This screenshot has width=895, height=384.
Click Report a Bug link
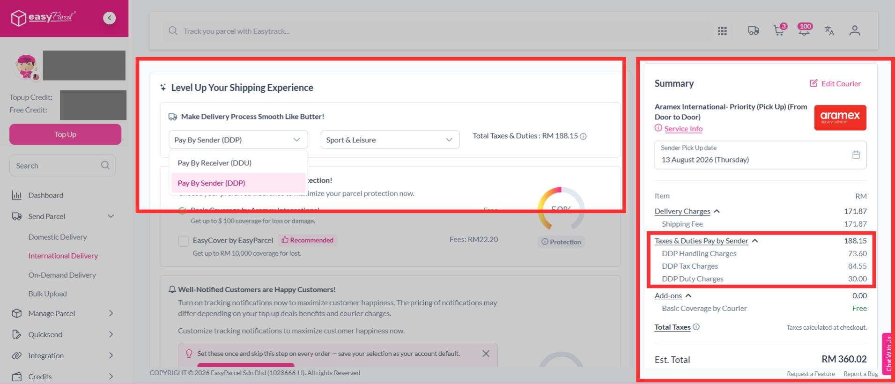(x=860, y=374)
